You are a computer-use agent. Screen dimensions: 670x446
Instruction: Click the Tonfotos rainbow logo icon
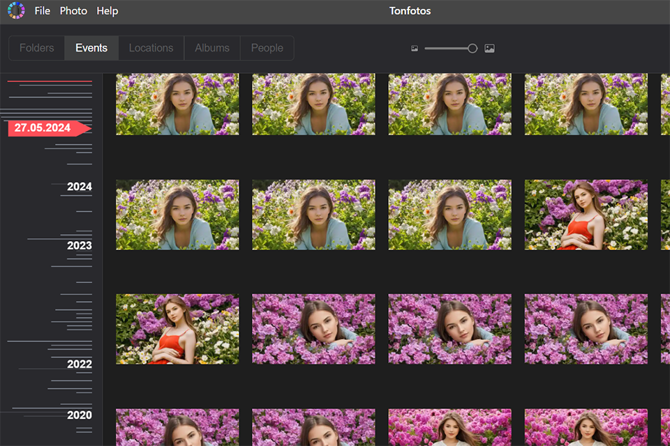pyautogui.click(x=15, y=10)
